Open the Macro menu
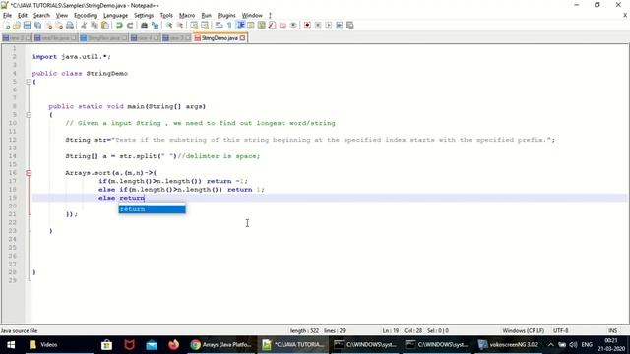The image size is (630, 354). click(187, 16)
